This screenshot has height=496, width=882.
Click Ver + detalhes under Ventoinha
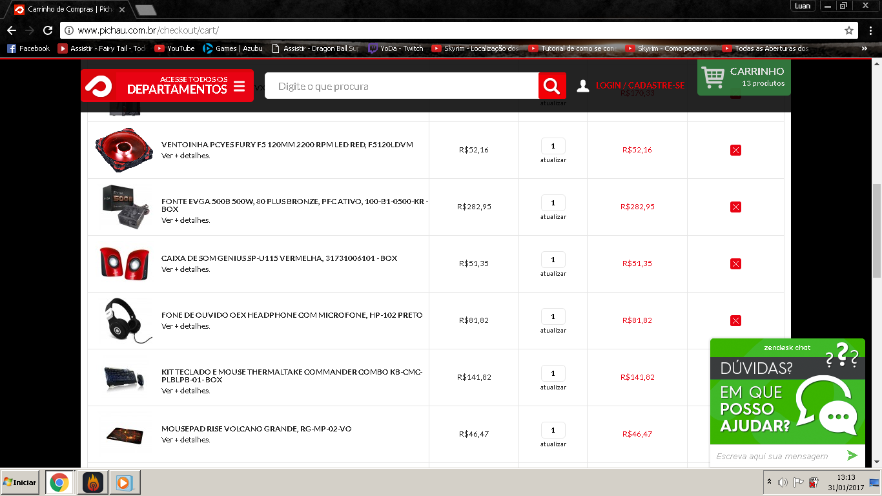pos(186,156)
